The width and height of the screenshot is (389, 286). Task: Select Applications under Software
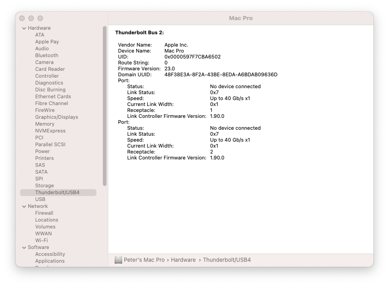tap(50, 261)
